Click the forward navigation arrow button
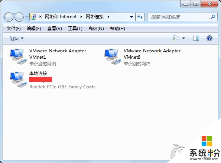Image resolution: width=221 pixels, height=163 pixels. click(19, 17)
